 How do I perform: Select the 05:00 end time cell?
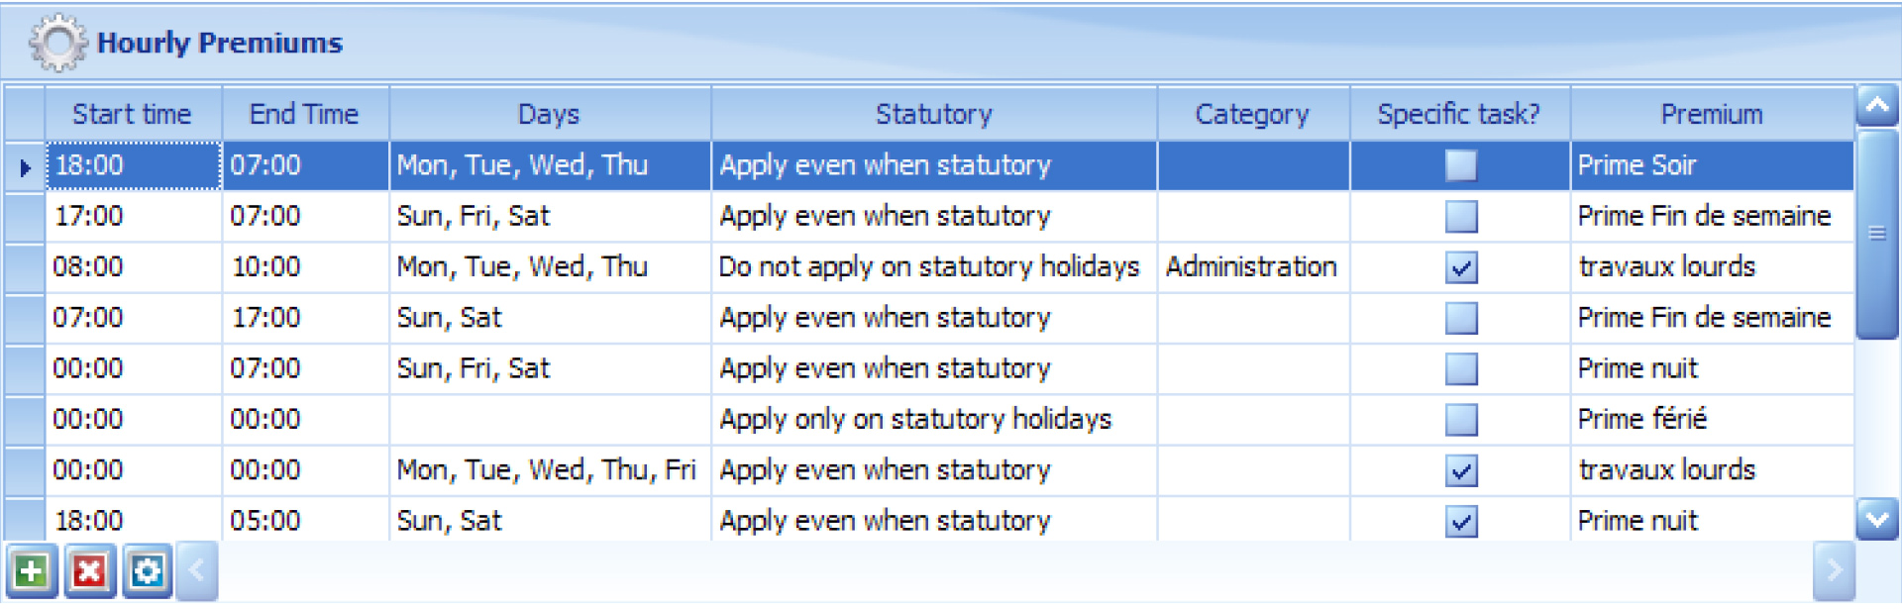click(305, 521)
